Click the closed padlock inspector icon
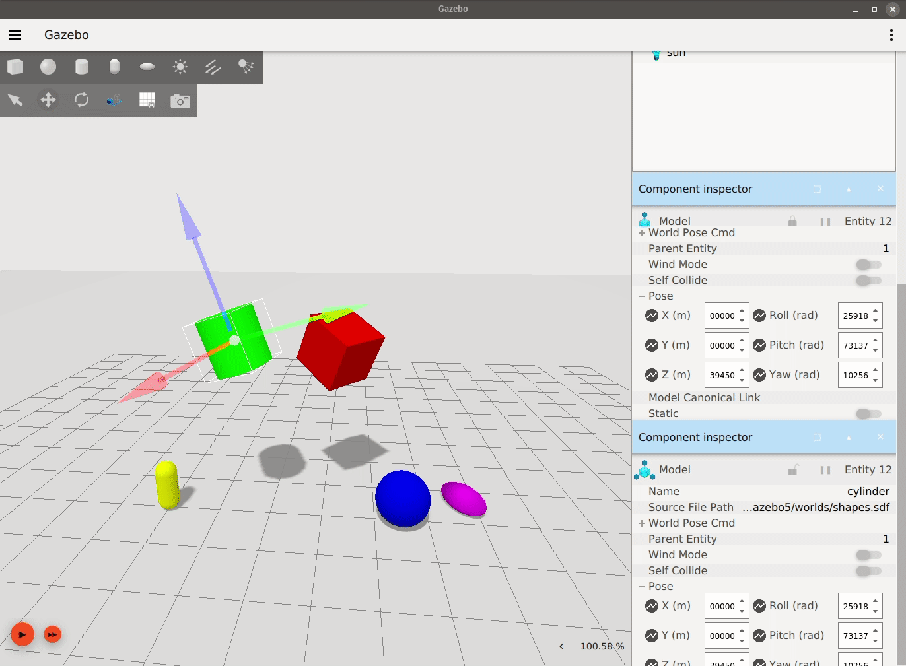Image resolution: width=906 pixels, height=666 pixels. tap(792, 222)
